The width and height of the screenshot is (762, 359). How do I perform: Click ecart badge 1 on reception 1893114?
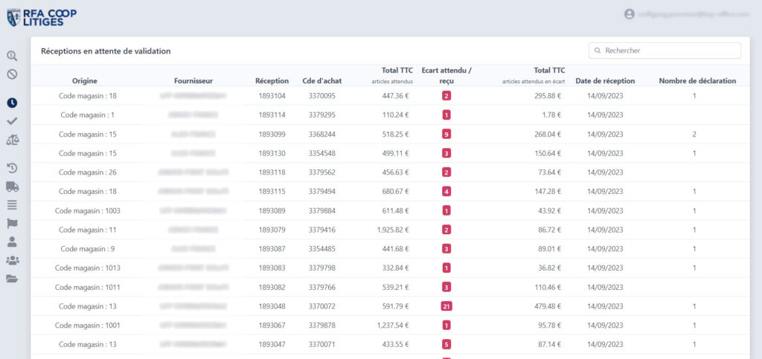446,115
